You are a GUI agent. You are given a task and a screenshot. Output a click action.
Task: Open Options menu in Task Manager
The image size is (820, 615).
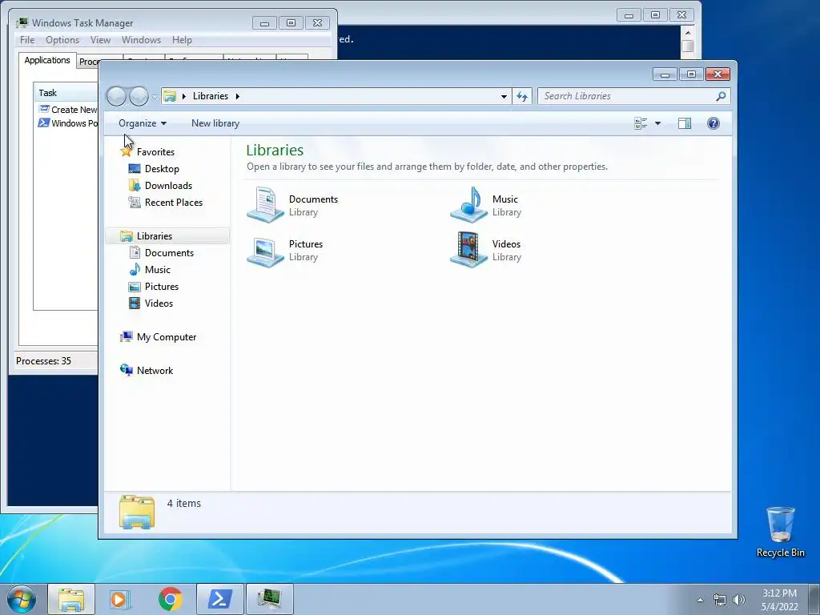(x=62, y=40)
